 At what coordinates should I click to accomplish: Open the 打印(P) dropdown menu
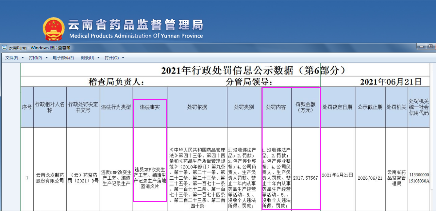[x=38, y=58]
